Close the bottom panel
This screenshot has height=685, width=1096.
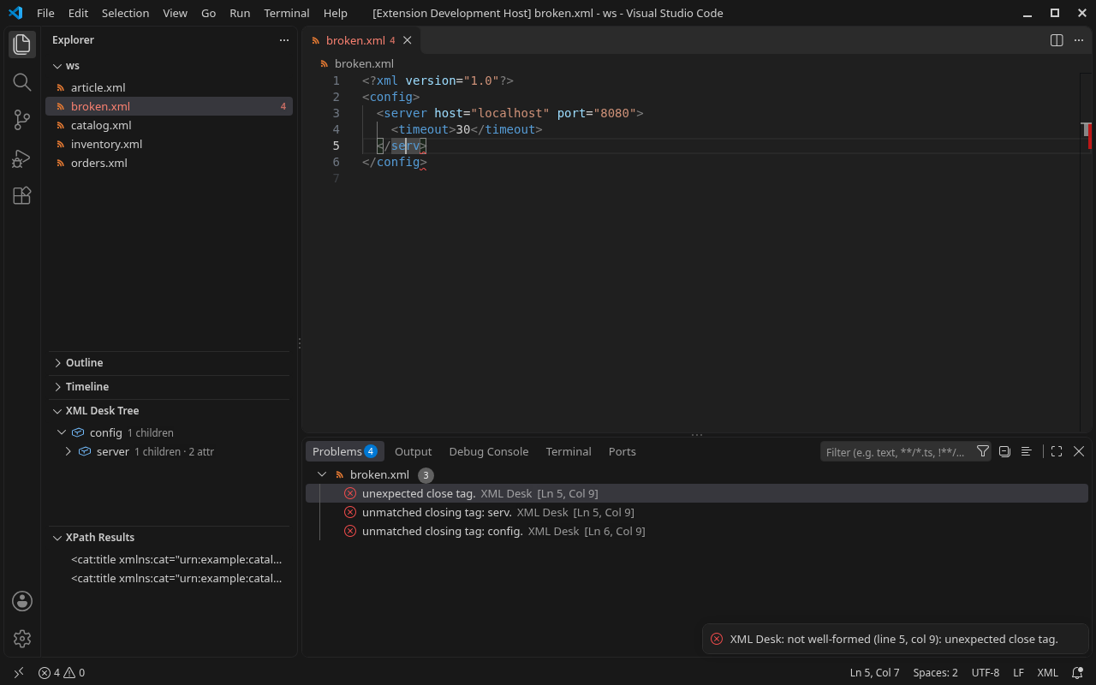[1079, 451]
